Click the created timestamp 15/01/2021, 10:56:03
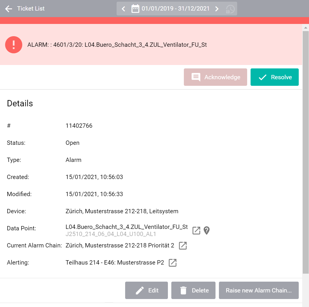This screenshot has width=309, height=307. pyautogui.click(x=94, y=177)
